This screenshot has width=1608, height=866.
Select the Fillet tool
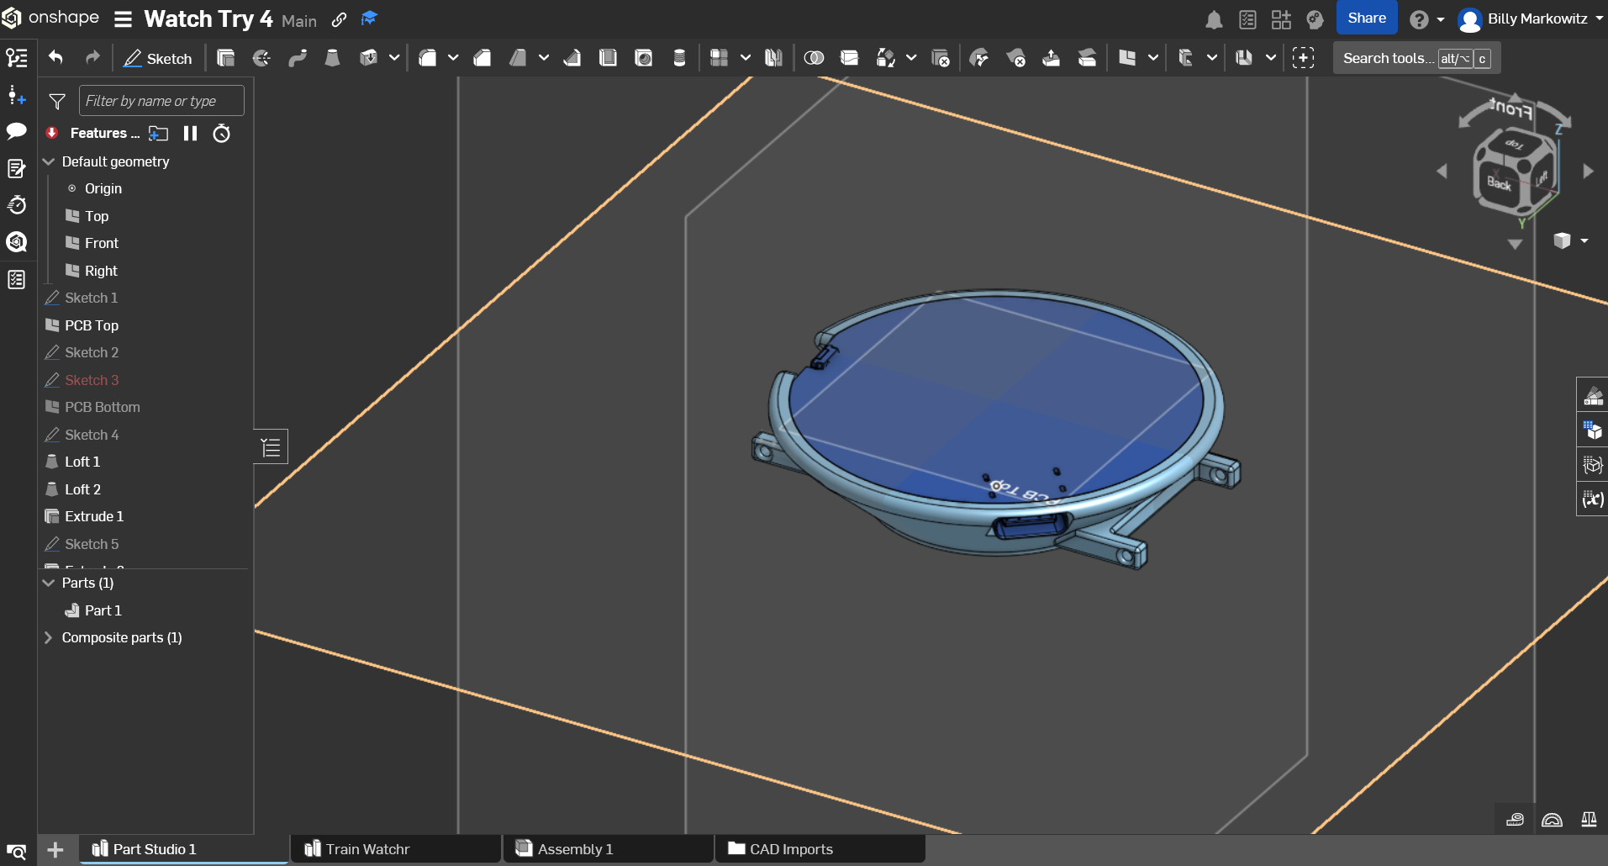click(429, 58)
